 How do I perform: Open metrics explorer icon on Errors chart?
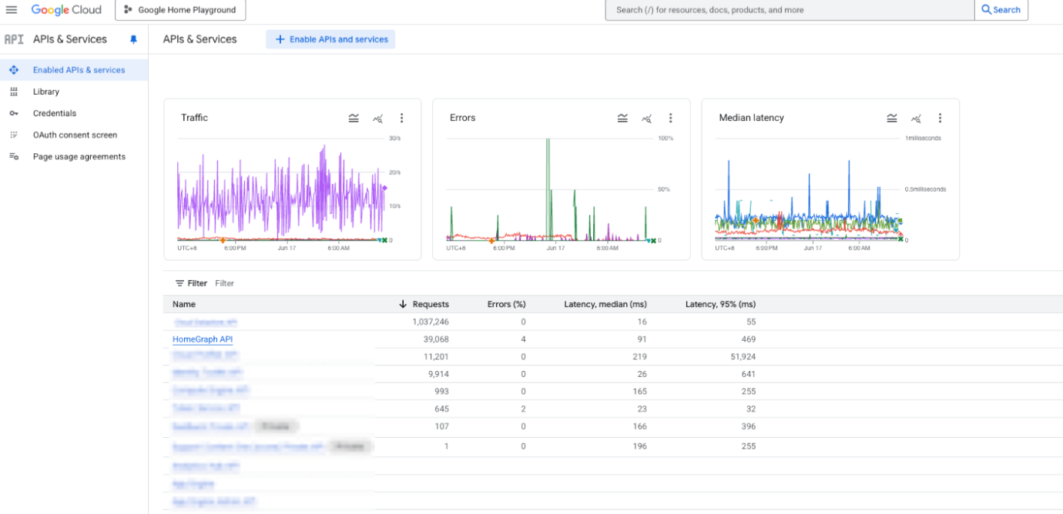point(646,118)
